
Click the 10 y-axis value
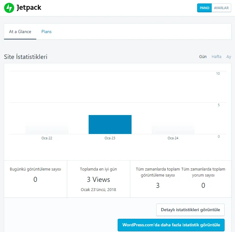pos(218,73)
